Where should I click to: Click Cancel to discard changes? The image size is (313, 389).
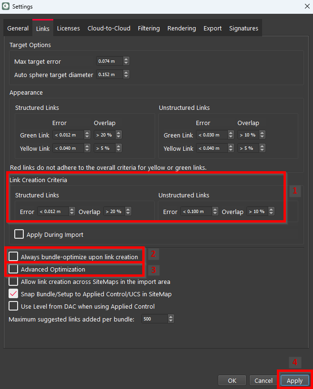pyautogui.click(x=263, y=380)
